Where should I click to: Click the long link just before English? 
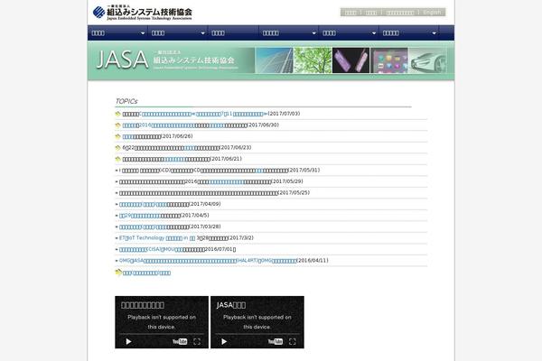point(400,13)
